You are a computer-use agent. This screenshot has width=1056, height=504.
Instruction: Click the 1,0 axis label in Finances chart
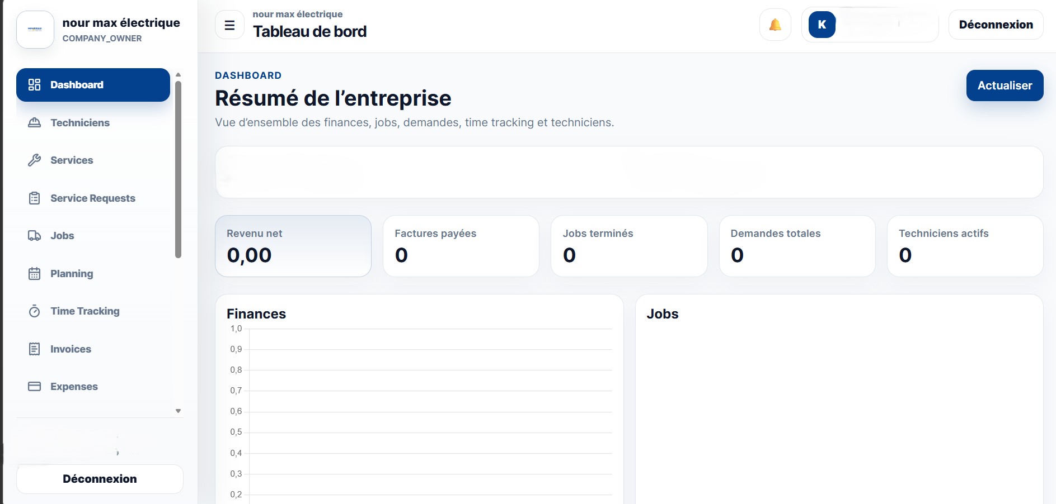tap(236, 329)
